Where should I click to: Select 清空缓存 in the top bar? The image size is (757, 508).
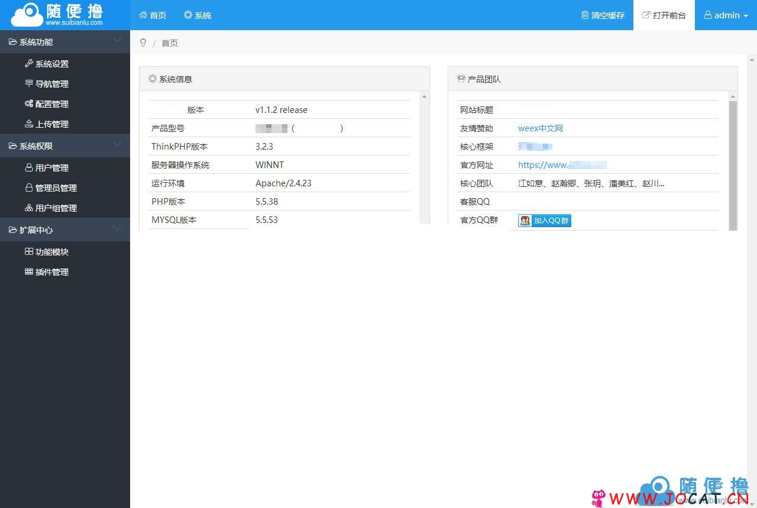tap(603, 15)
